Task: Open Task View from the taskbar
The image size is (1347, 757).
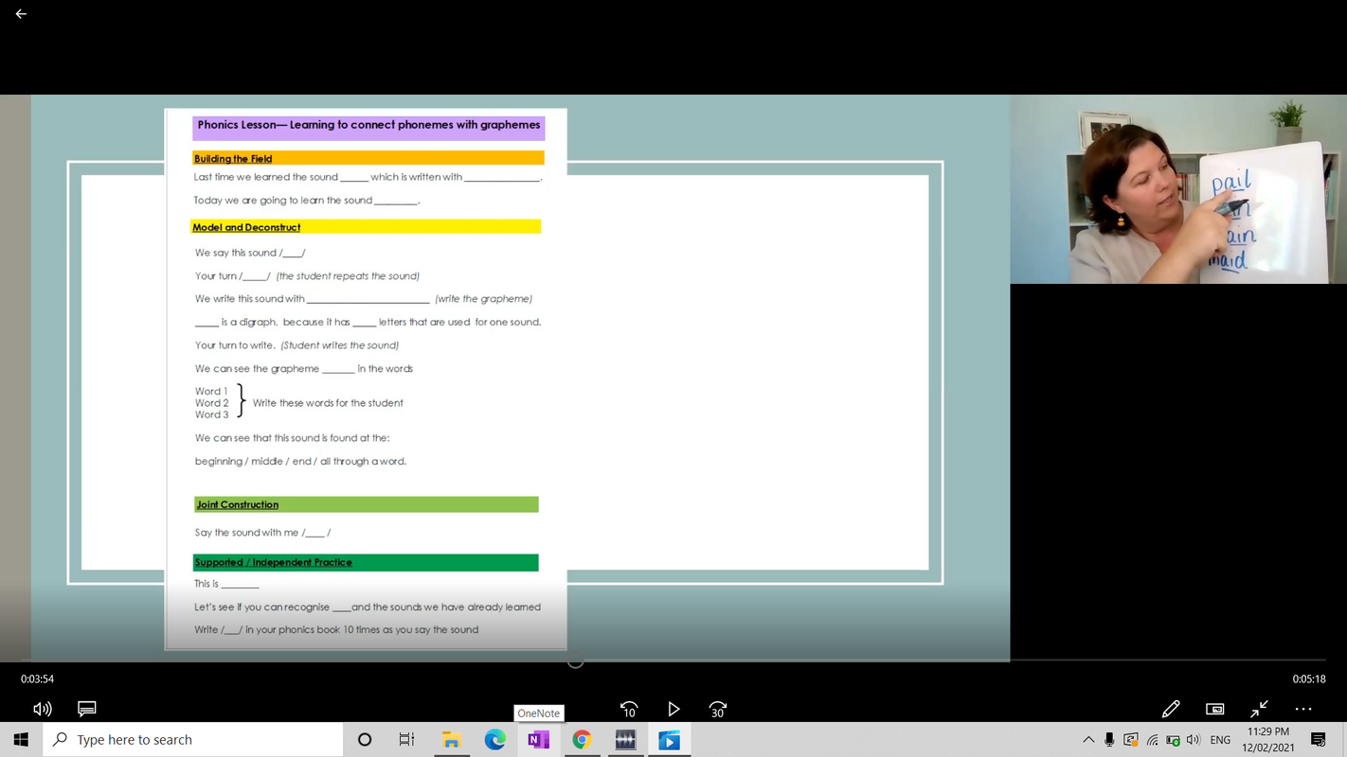Action: pos(406,740)
